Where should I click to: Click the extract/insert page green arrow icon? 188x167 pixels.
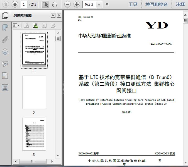pos(35,25)
